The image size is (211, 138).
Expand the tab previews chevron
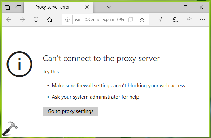(x=109, y=7)
